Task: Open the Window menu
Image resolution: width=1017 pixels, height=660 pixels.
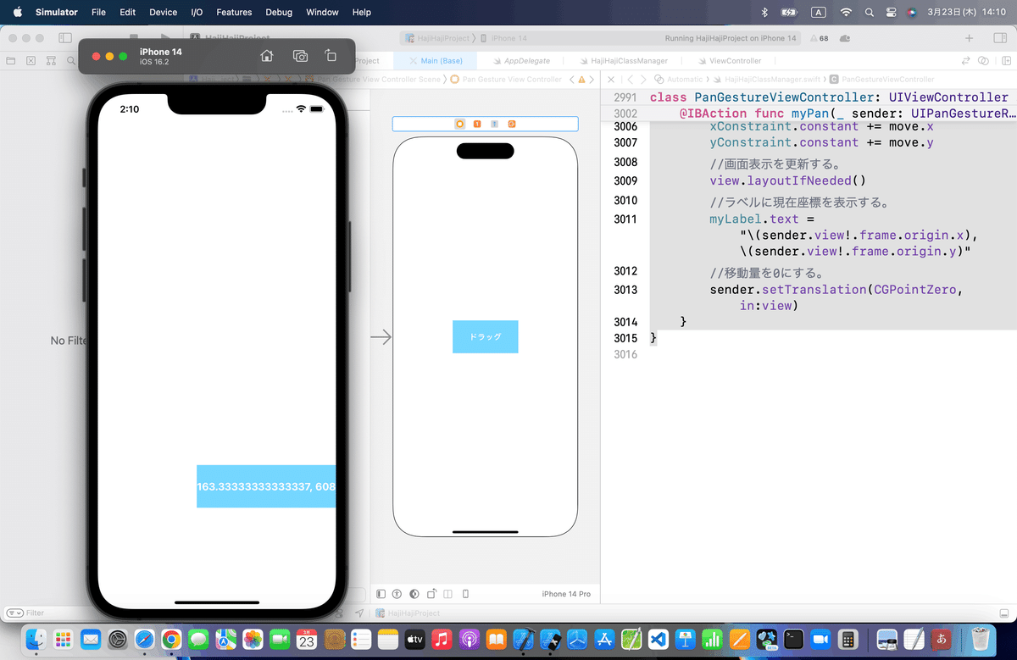Action: coord(322,12)
